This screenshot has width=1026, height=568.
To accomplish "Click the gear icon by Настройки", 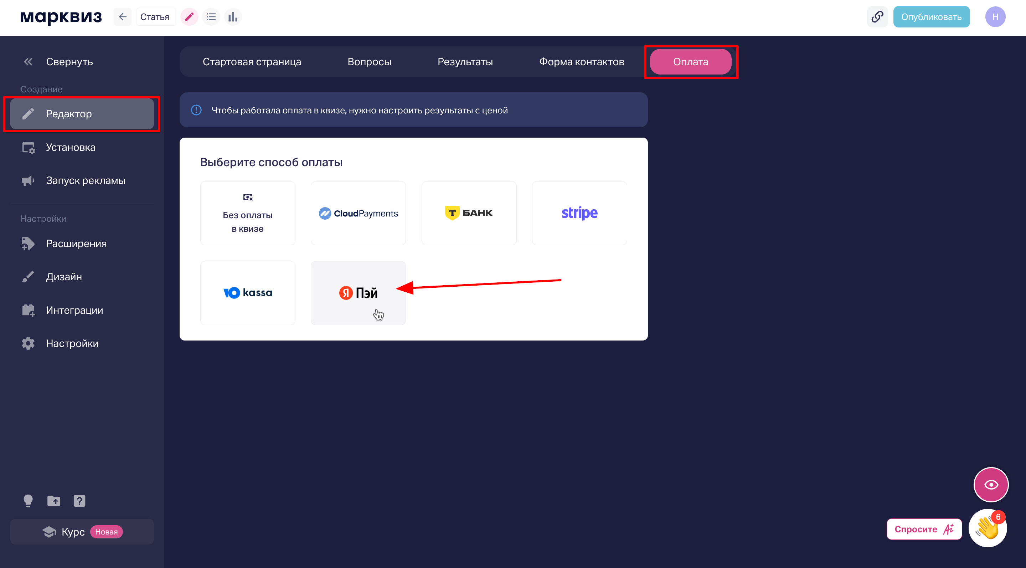I will 28,343.
